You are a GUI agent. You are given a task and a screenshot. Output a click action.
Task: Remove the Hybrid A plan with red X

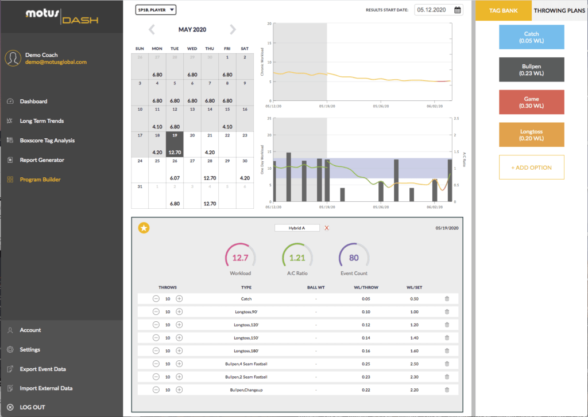coord(327,228)
